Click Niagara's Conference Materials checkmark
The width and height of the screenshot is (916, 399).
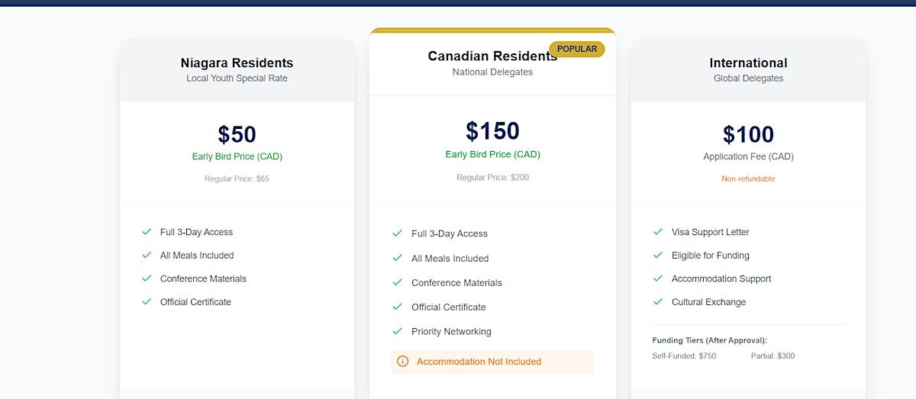(x=147, y=278)
